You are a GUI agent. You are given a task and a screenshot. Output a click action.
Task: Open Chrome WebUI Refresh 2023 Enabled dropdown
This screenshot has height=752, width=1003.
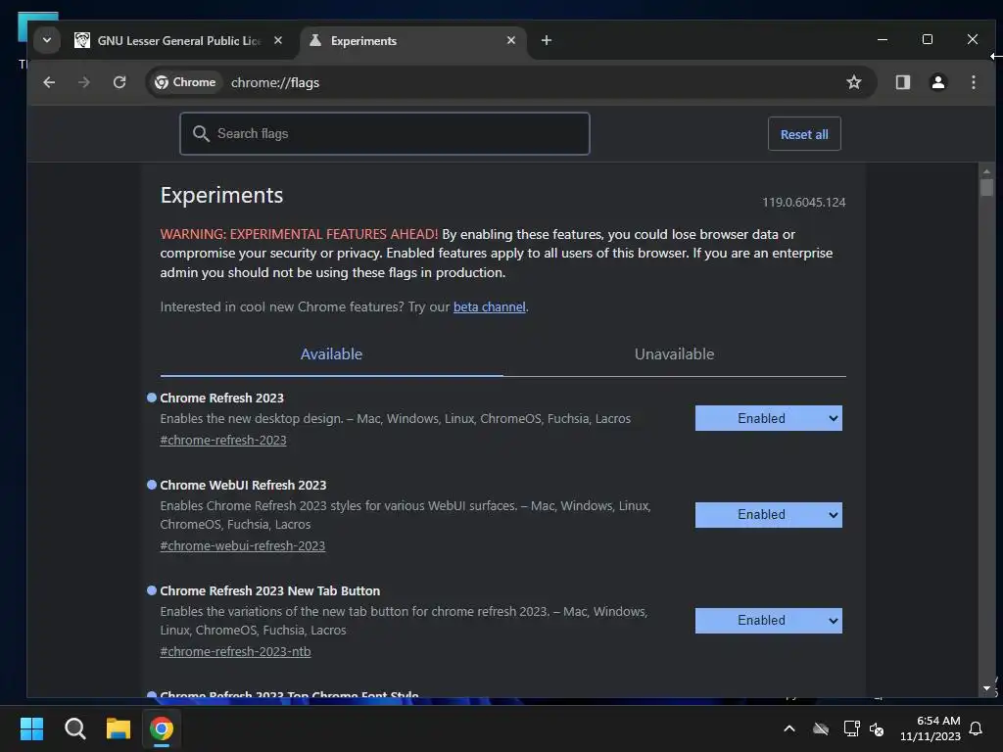click(768, 515)
